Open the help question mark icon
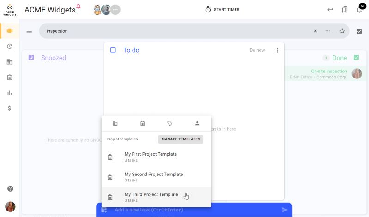Viewport: 369px width, 217px height. click(x=10, y=188)
